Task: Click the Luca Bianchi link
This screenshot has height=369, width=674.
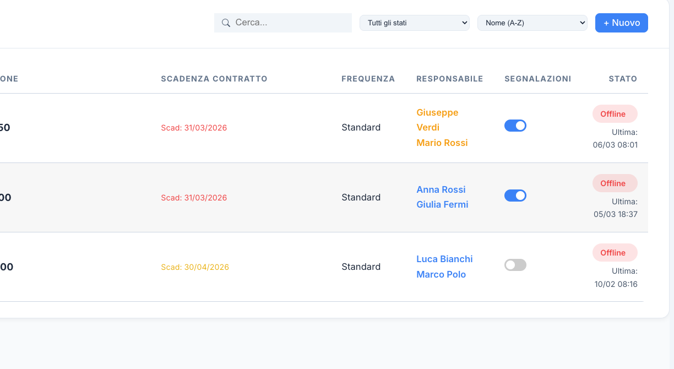Action: point(444,259)
